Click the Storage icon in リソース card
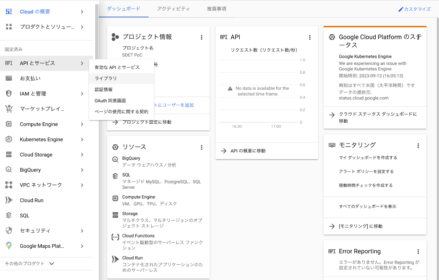The width and height of the screenshot is (439, 280). [x=115, y=215]
